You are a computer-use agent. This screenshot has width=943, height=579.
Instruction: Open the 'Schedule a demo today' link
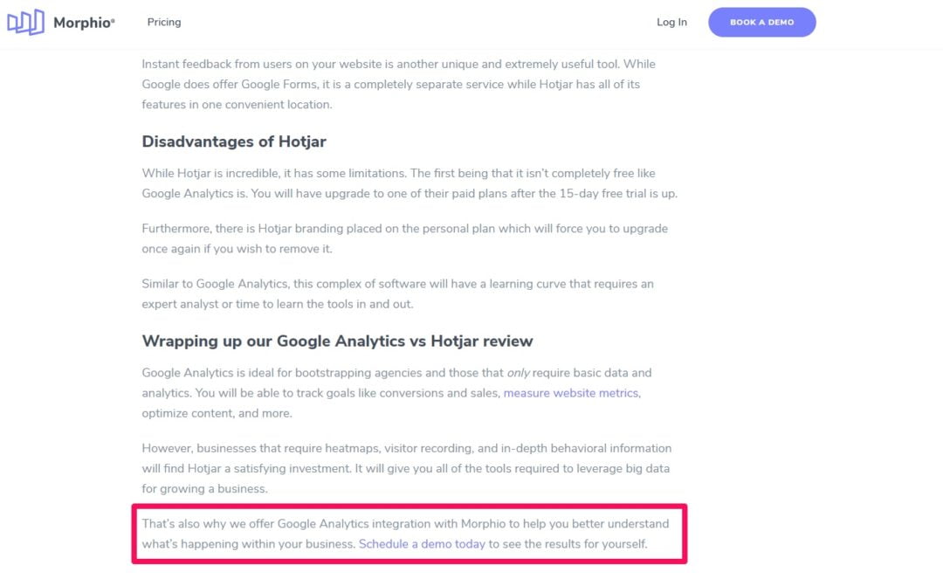point(422,543)
